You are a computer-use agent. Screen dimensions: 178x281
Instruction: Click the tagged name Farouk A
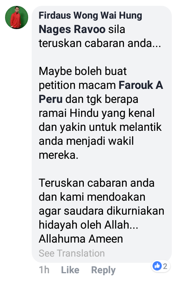pos(141,85)
